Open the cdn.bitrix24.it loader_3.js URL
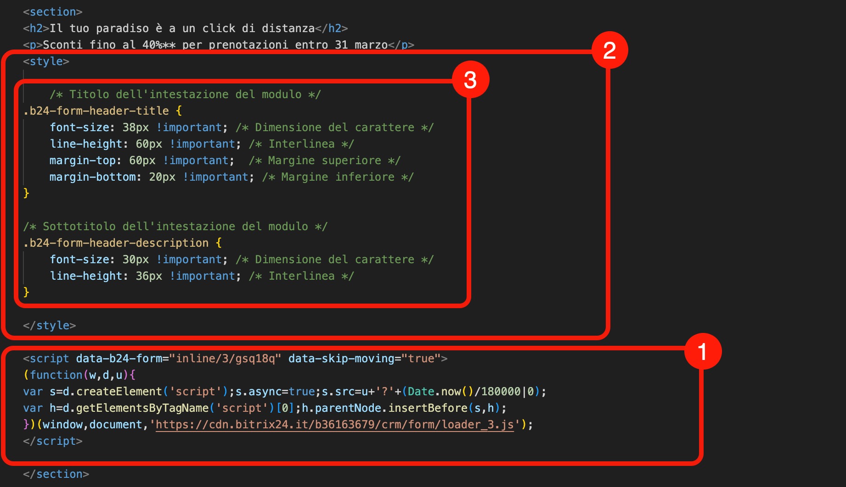The width and height of the screenshot is (846, 487). coord(334,425)
